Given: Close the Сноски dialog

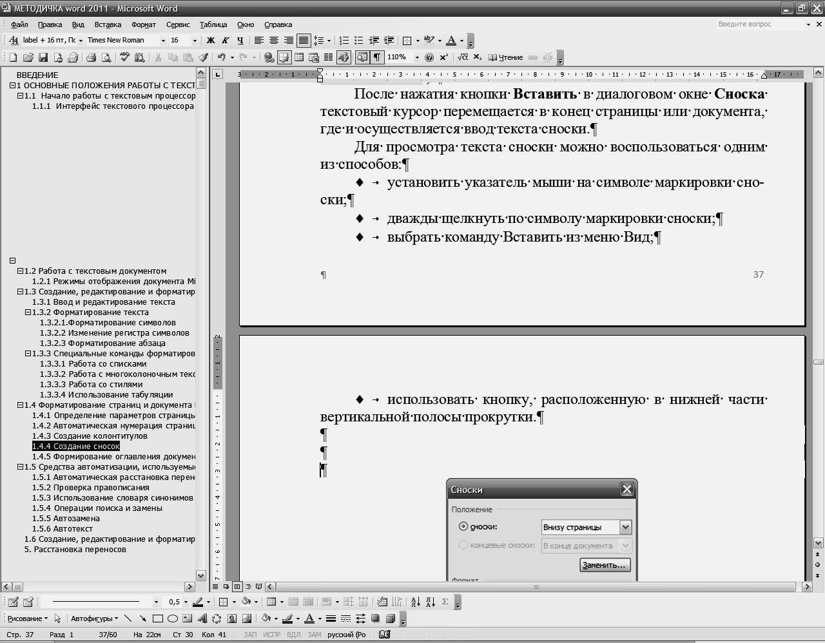Looking at the screenshot, I should (x=626, y=489).
